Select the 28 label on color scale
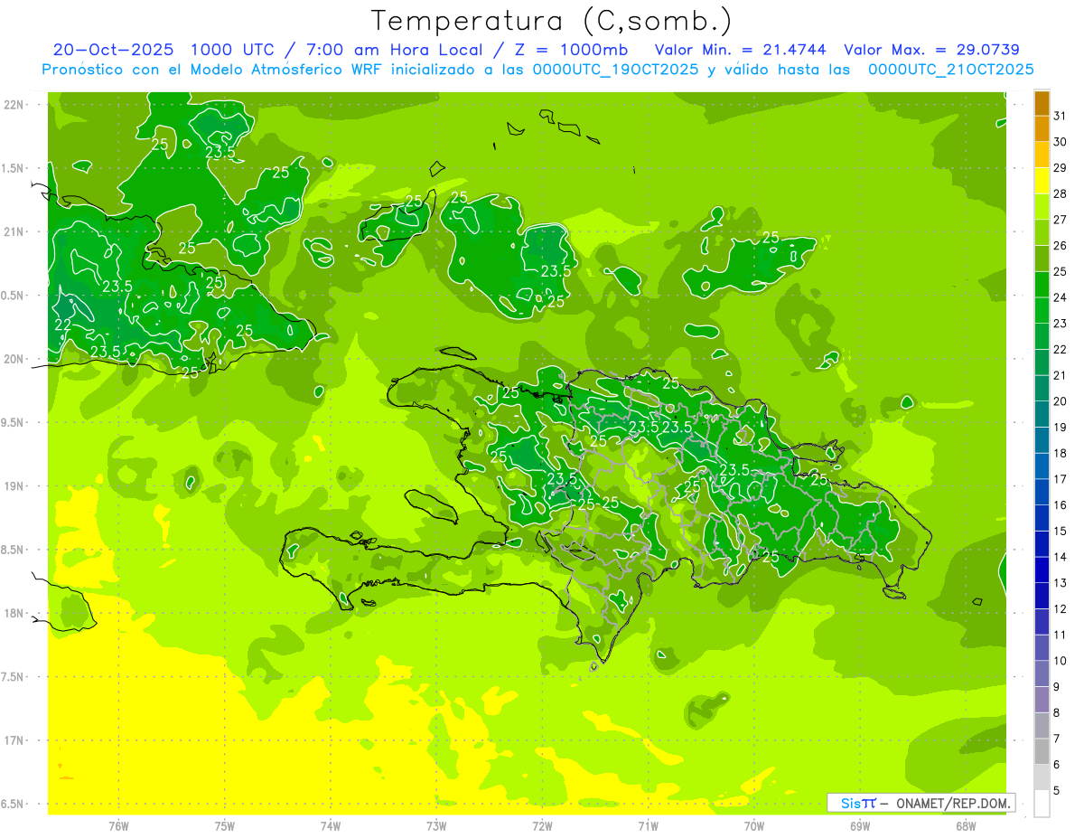 pos(1061,193)
